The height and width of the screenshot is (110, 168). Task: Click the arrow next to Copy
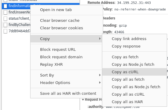pos(100,39)
